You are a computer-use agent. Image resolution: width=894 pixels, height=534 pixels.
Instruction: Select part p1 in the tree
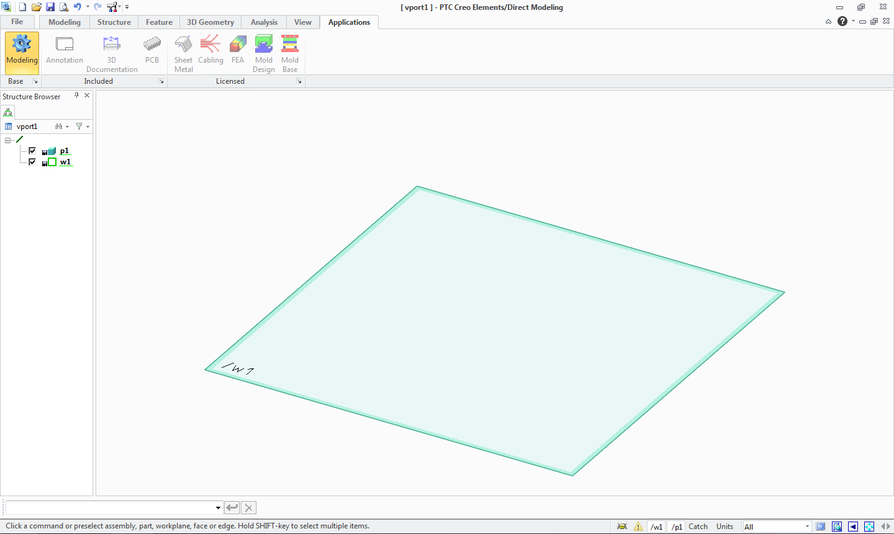[x=65, y=151]
